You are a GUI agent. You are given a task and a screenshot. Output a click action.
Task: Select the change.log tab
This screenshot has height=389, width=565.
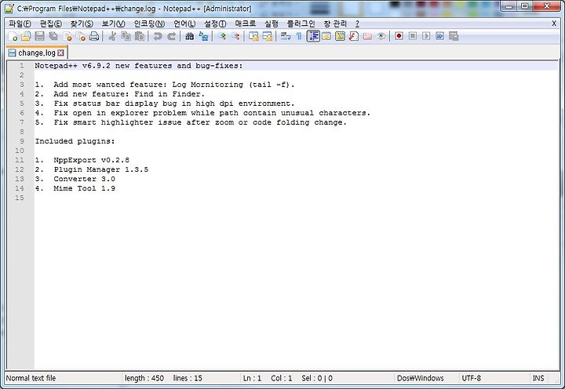[x=36, y=53]
